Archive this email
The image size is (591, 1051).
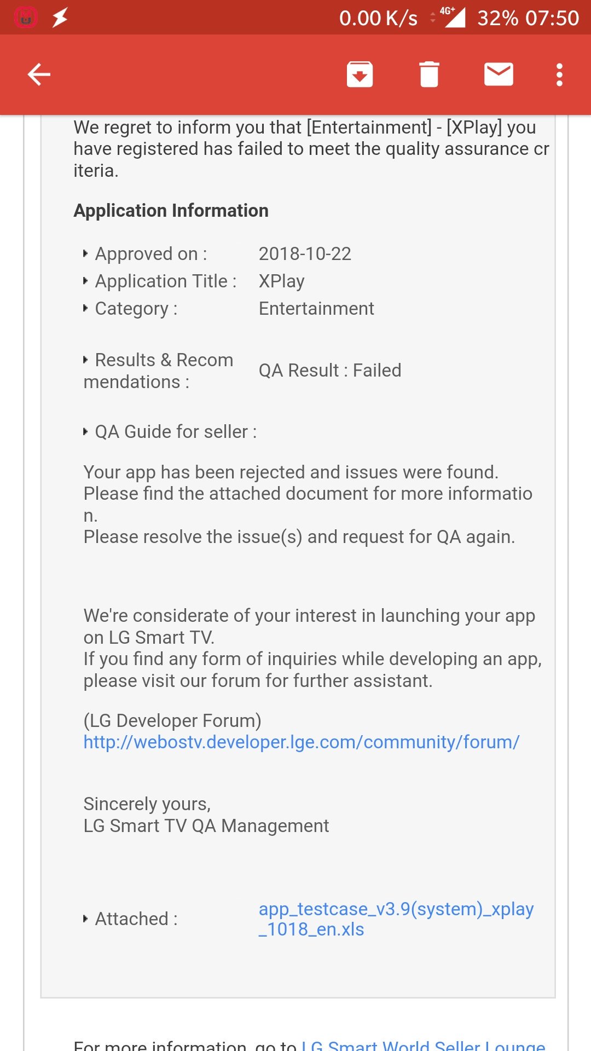pos(360,74)
